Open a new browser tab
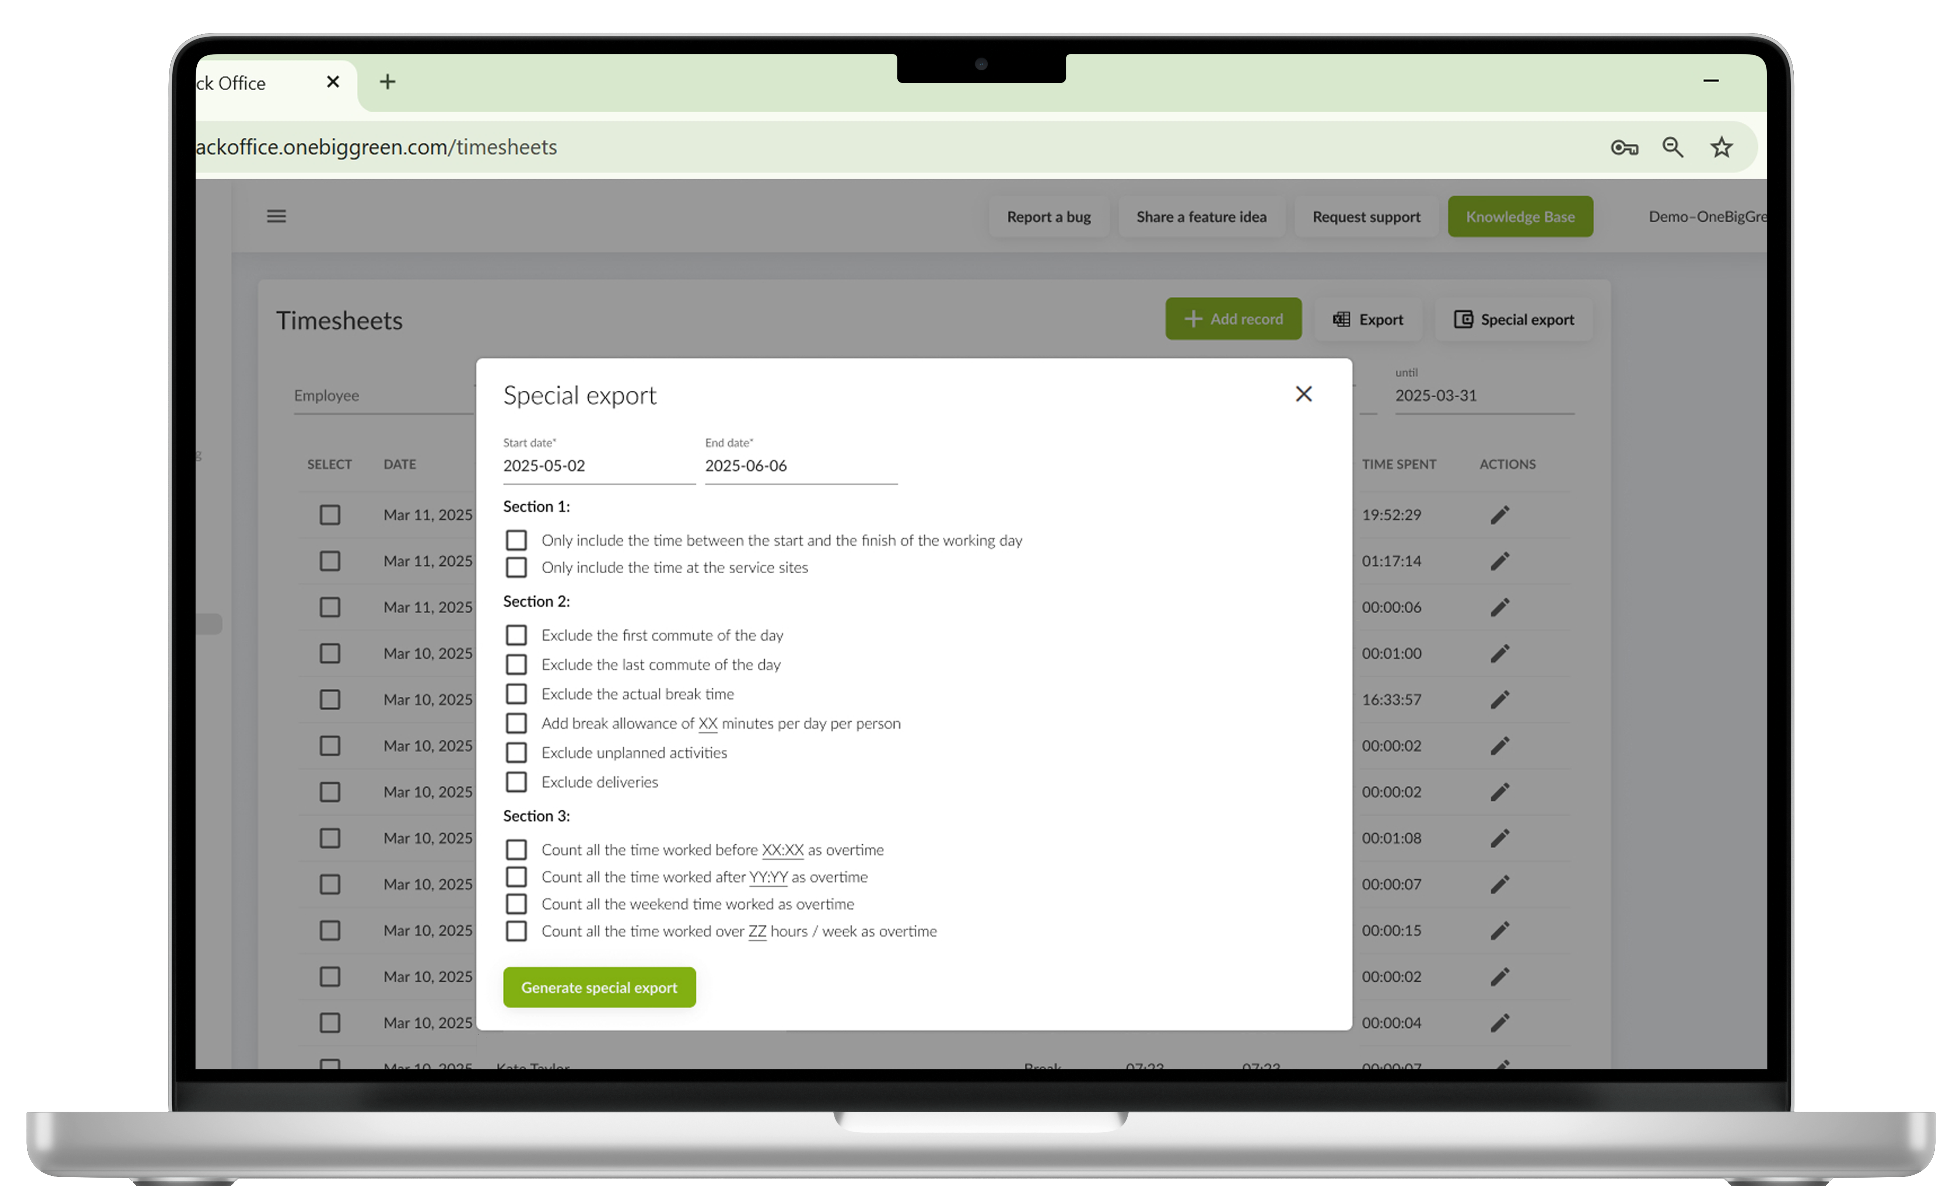Viewport: 1958px width, 1196px height. tap(387, 82)
